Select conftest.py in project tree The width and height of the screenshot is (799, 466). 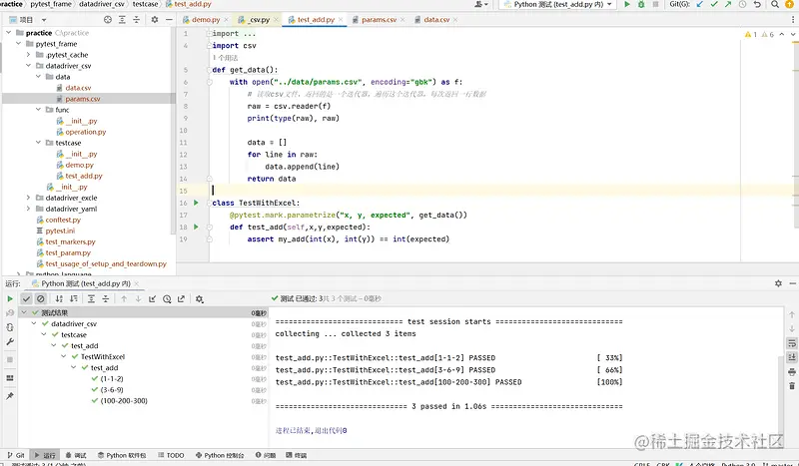[63, 220]
